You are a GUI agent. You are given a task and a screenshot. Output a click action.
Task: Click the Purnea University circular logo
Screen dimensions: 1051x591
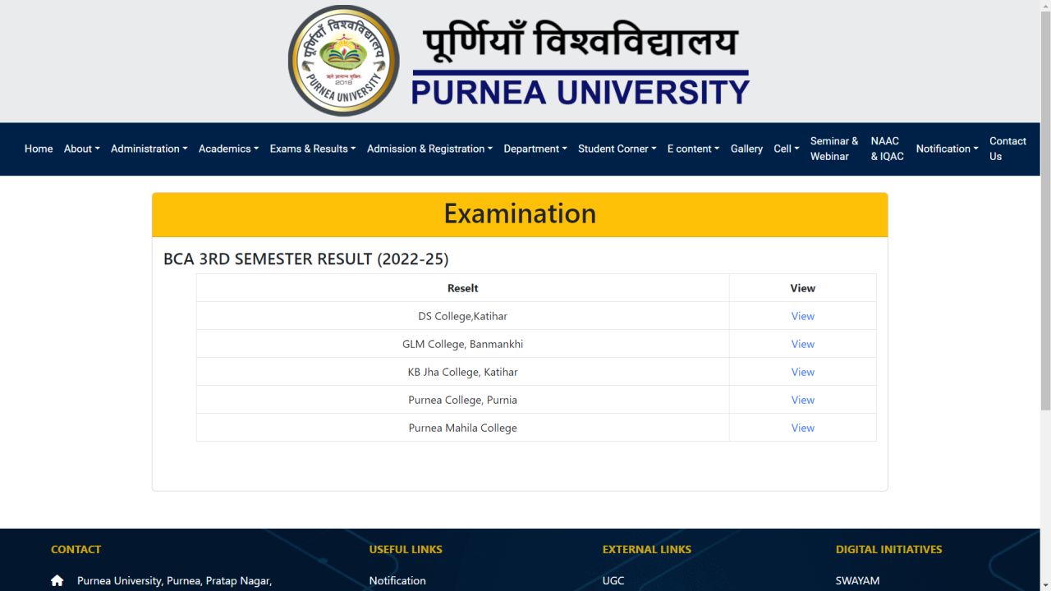pos(343,61)
